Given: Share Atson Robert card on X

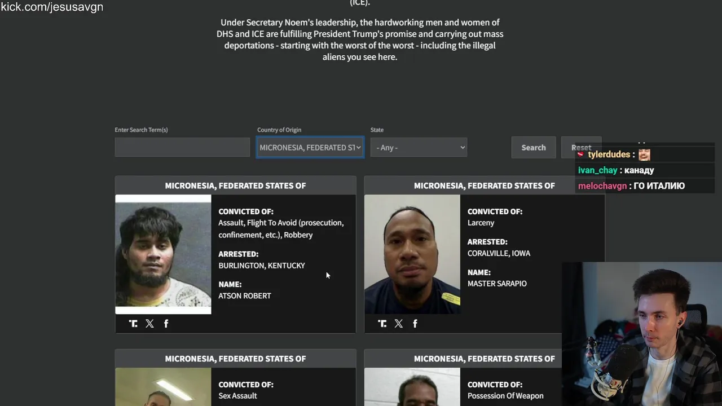Looking at the screenshot, I should coord(149,324).
